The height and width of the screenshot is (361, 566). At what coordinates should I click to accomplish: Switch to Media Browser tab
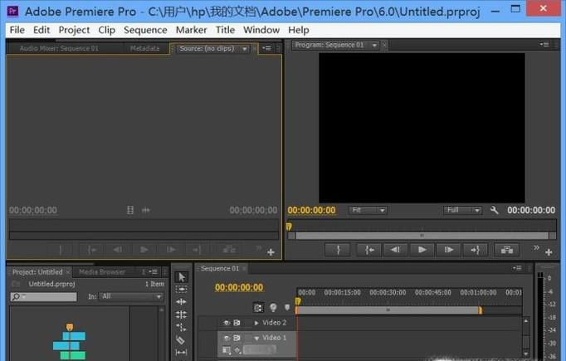[x=102, y=272]
